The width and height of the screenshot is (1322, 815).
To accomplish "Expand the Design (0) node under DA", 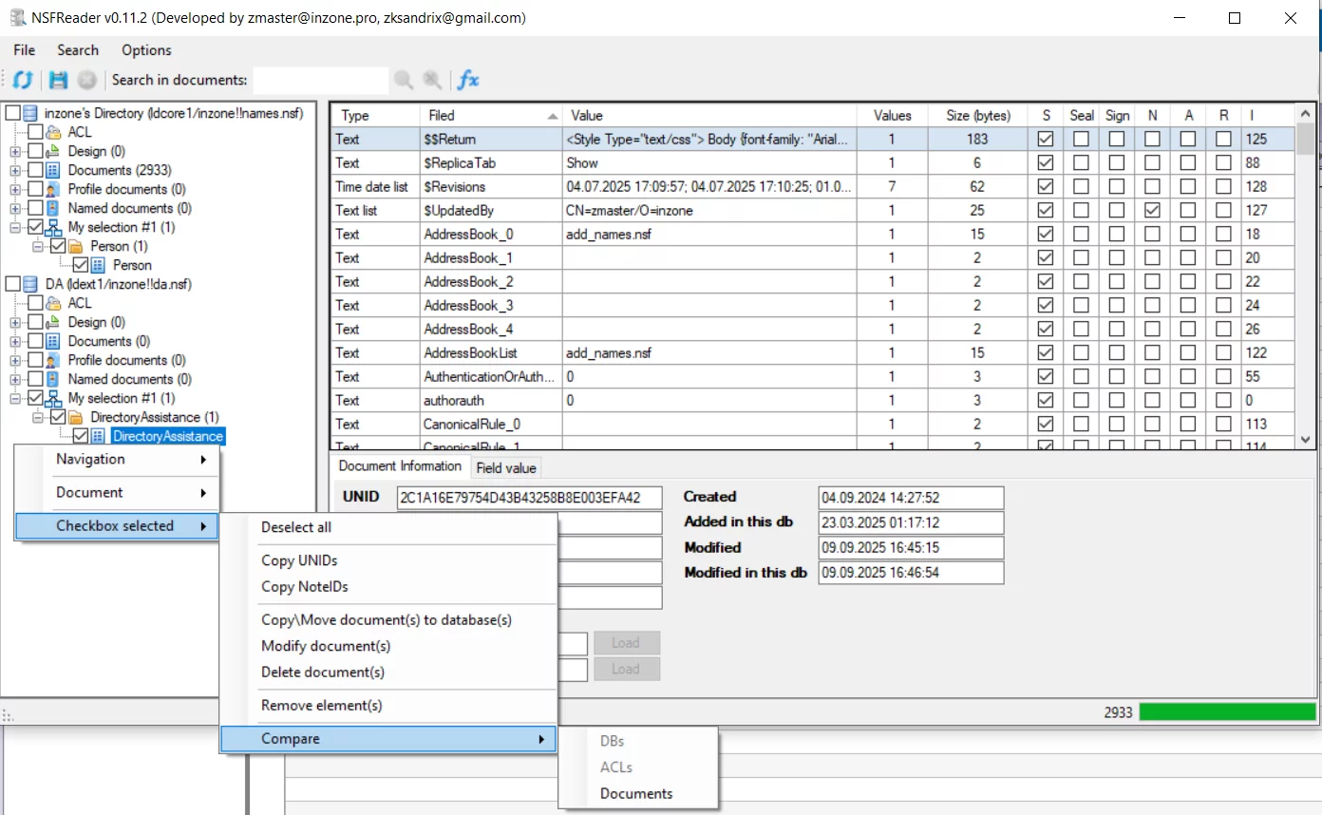I will 15,323.
